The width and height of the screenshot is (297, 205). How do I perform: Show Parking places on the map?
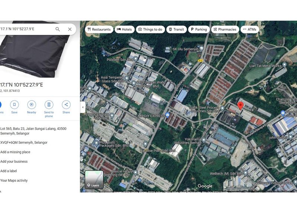pos(199,29)
